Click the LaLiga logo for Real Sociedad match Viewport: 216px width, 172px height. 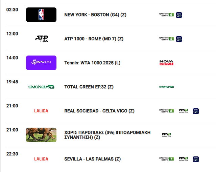(x=41, y=111)
